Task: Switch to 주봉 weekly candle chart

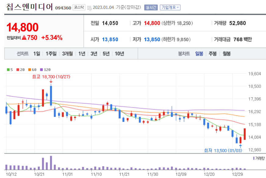Action: (x=213, y=54)
